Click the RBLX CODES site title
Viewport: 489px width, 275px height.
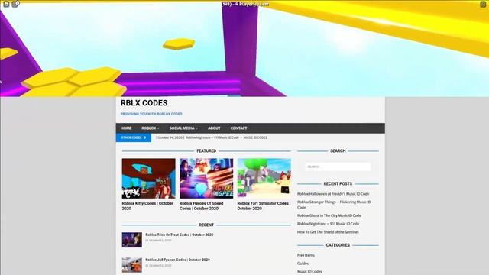click(x=144, y=103)
